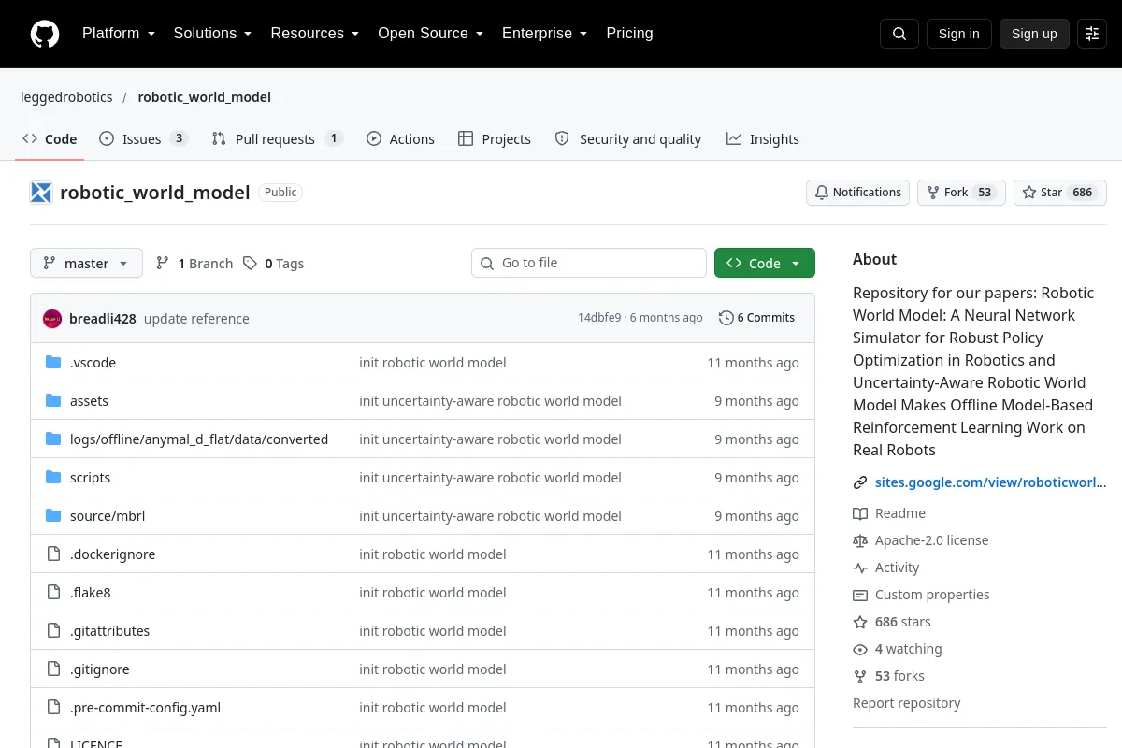1122x748 pixels.
Task: Click the Apache-2.0 license scale icon
Action: pyautogui.click(x=860, y=540)
